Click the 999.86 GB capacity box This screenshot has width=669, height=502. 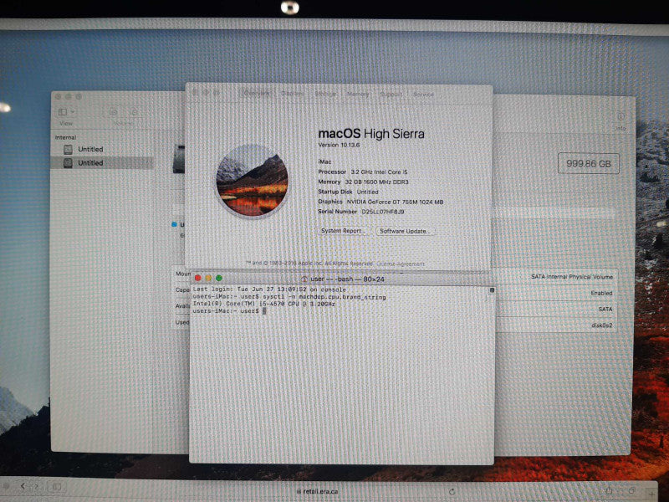589,163
